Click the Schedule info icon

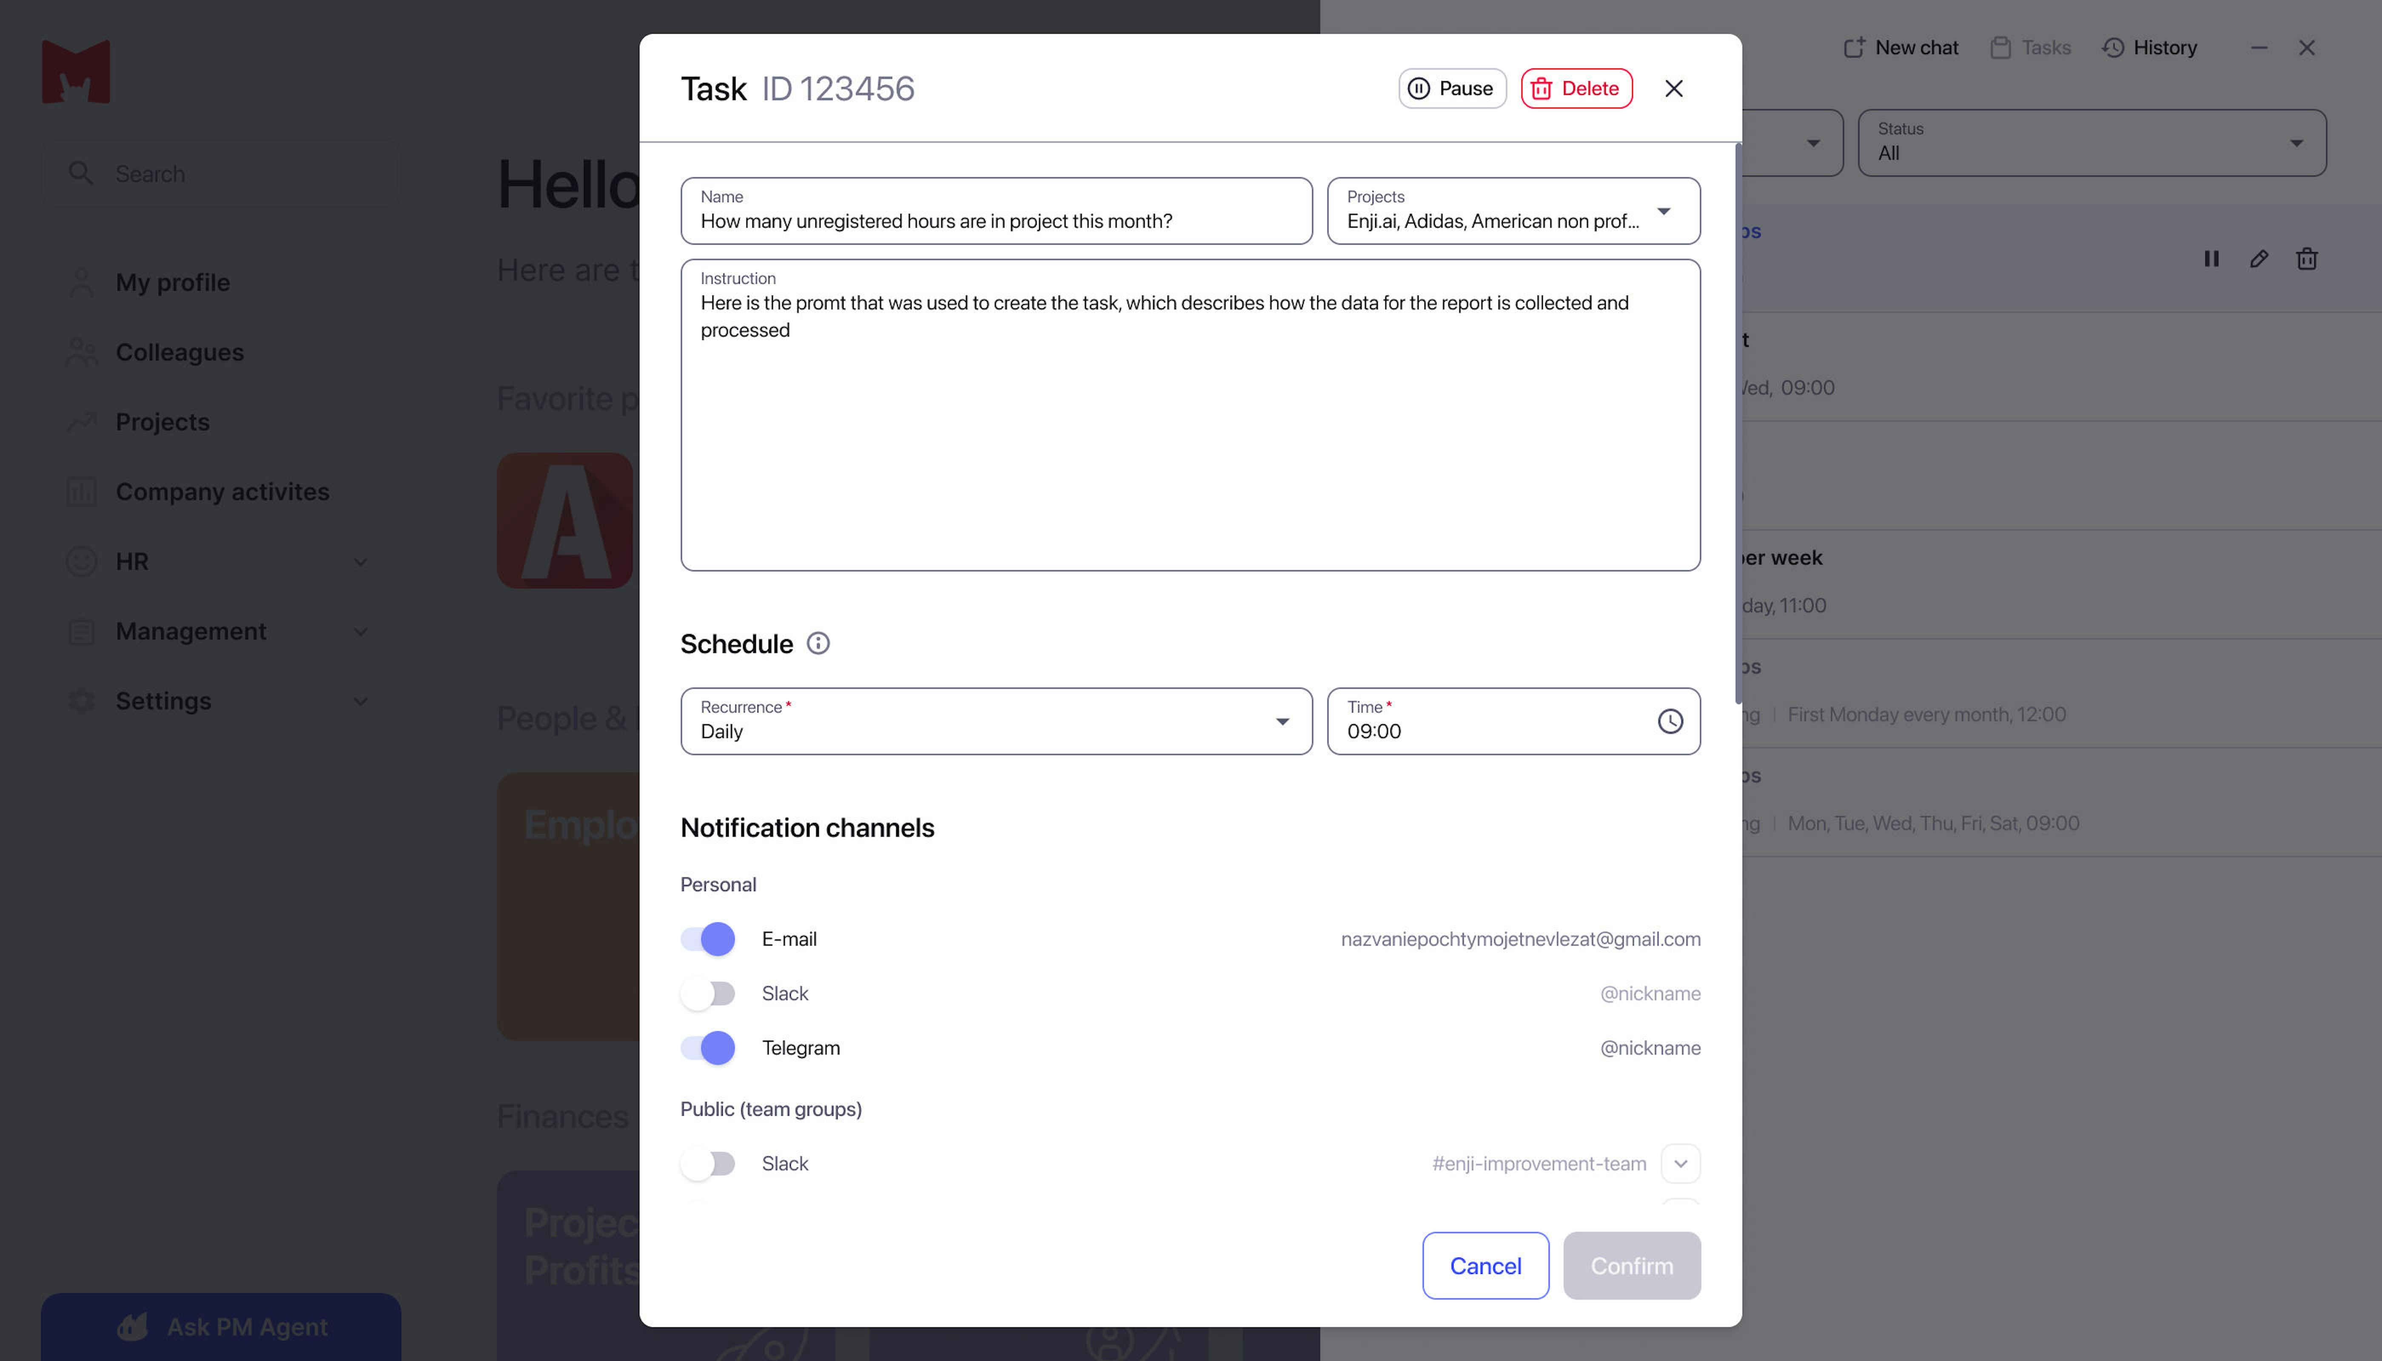(x=818, y=643)
